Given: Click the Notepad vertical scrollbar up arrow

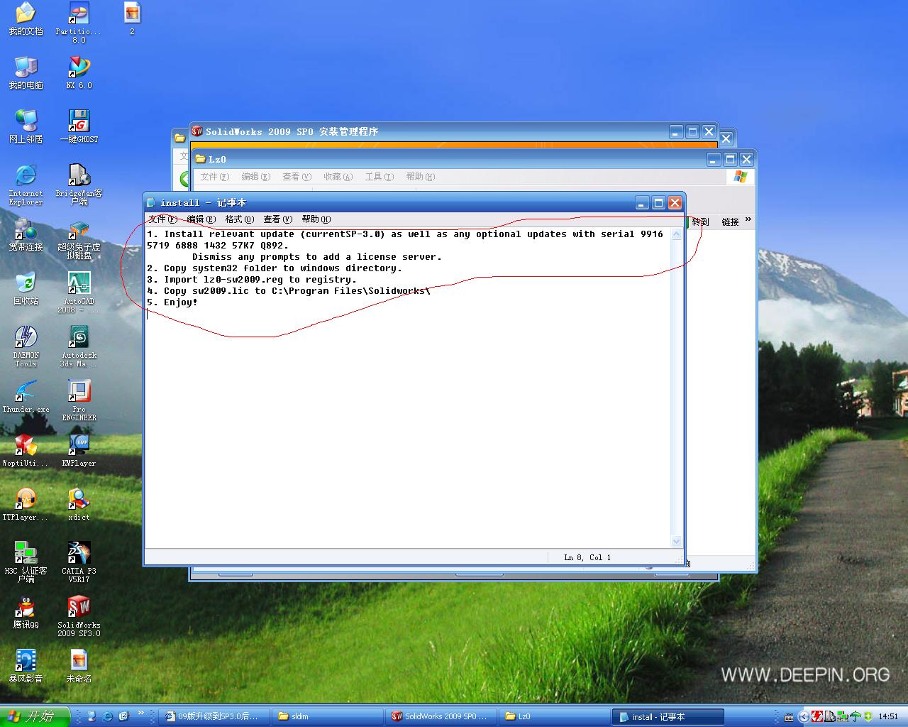Looking at the screenshot, I should click(x=676, y=235).
